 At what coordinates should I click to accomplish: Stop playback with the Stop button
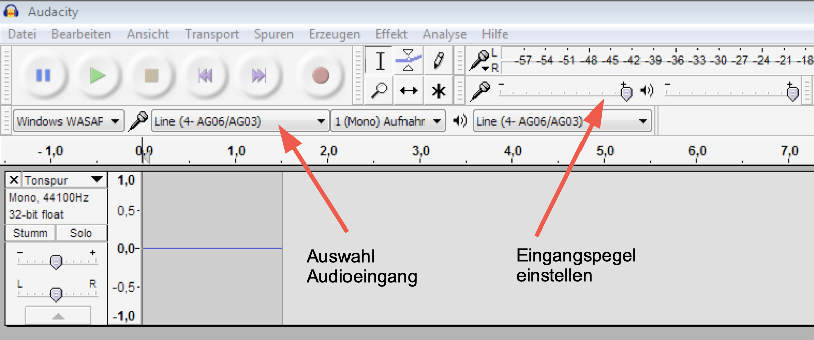coord(151,76)
